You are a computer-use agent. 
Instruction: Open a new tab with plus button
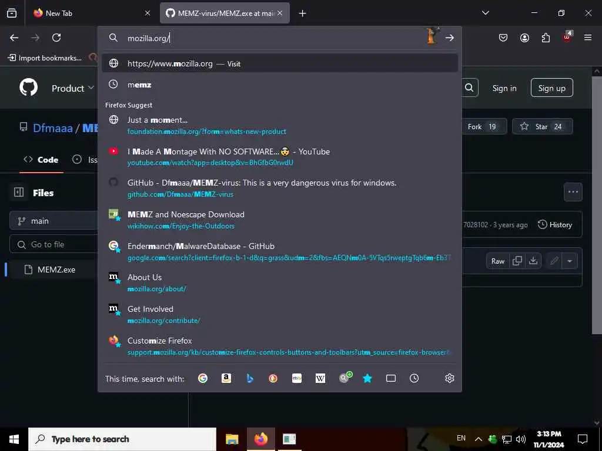(303, 14)
